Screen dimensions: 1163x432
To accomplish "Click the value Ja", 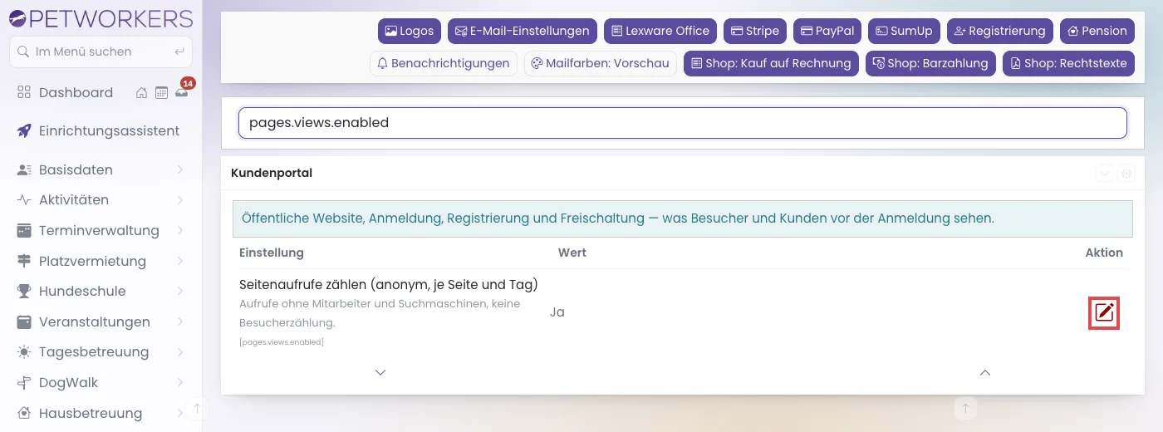I will pyautogui.click(x=557, y=312).
